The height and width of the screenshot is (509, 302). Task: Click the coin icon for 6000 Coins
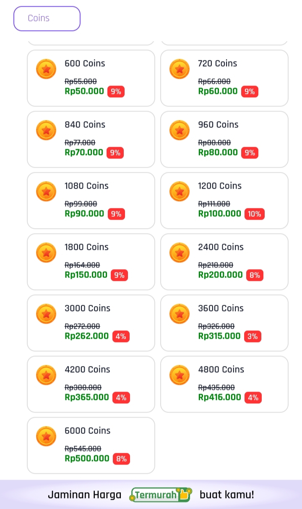(x=46, y=436)
